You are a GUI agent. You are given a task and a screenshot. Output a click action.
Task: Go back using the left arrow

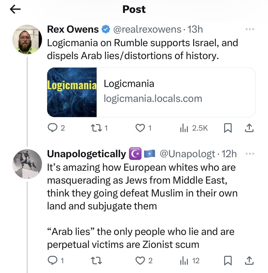(15, 9)
